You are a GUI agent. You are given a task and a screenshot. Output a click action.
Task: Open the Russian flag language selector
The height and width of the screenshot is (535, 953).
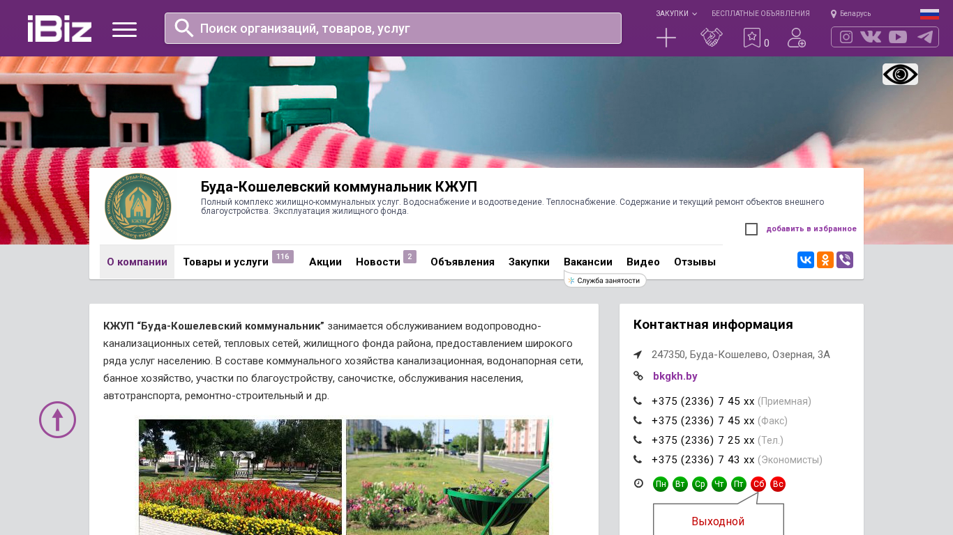point(929,14)
